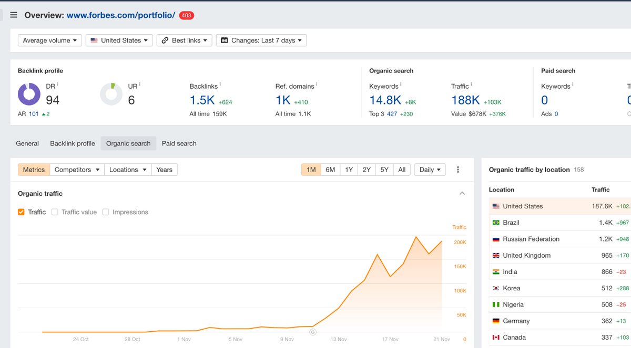This screenshot has height=348, width=631.
Task: Open the three-dot options menu beside Daily
Action: coord(457,169)
